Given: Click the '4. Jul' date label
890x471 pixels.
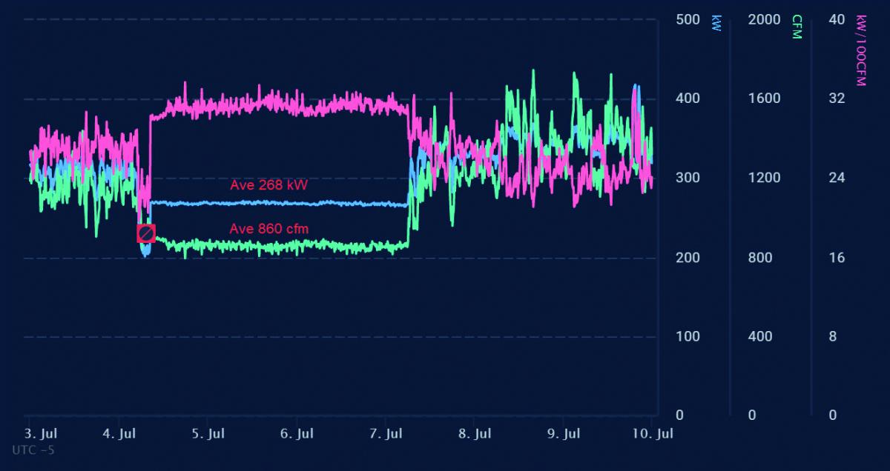Looking at the screenshot, I should [119, 434].
